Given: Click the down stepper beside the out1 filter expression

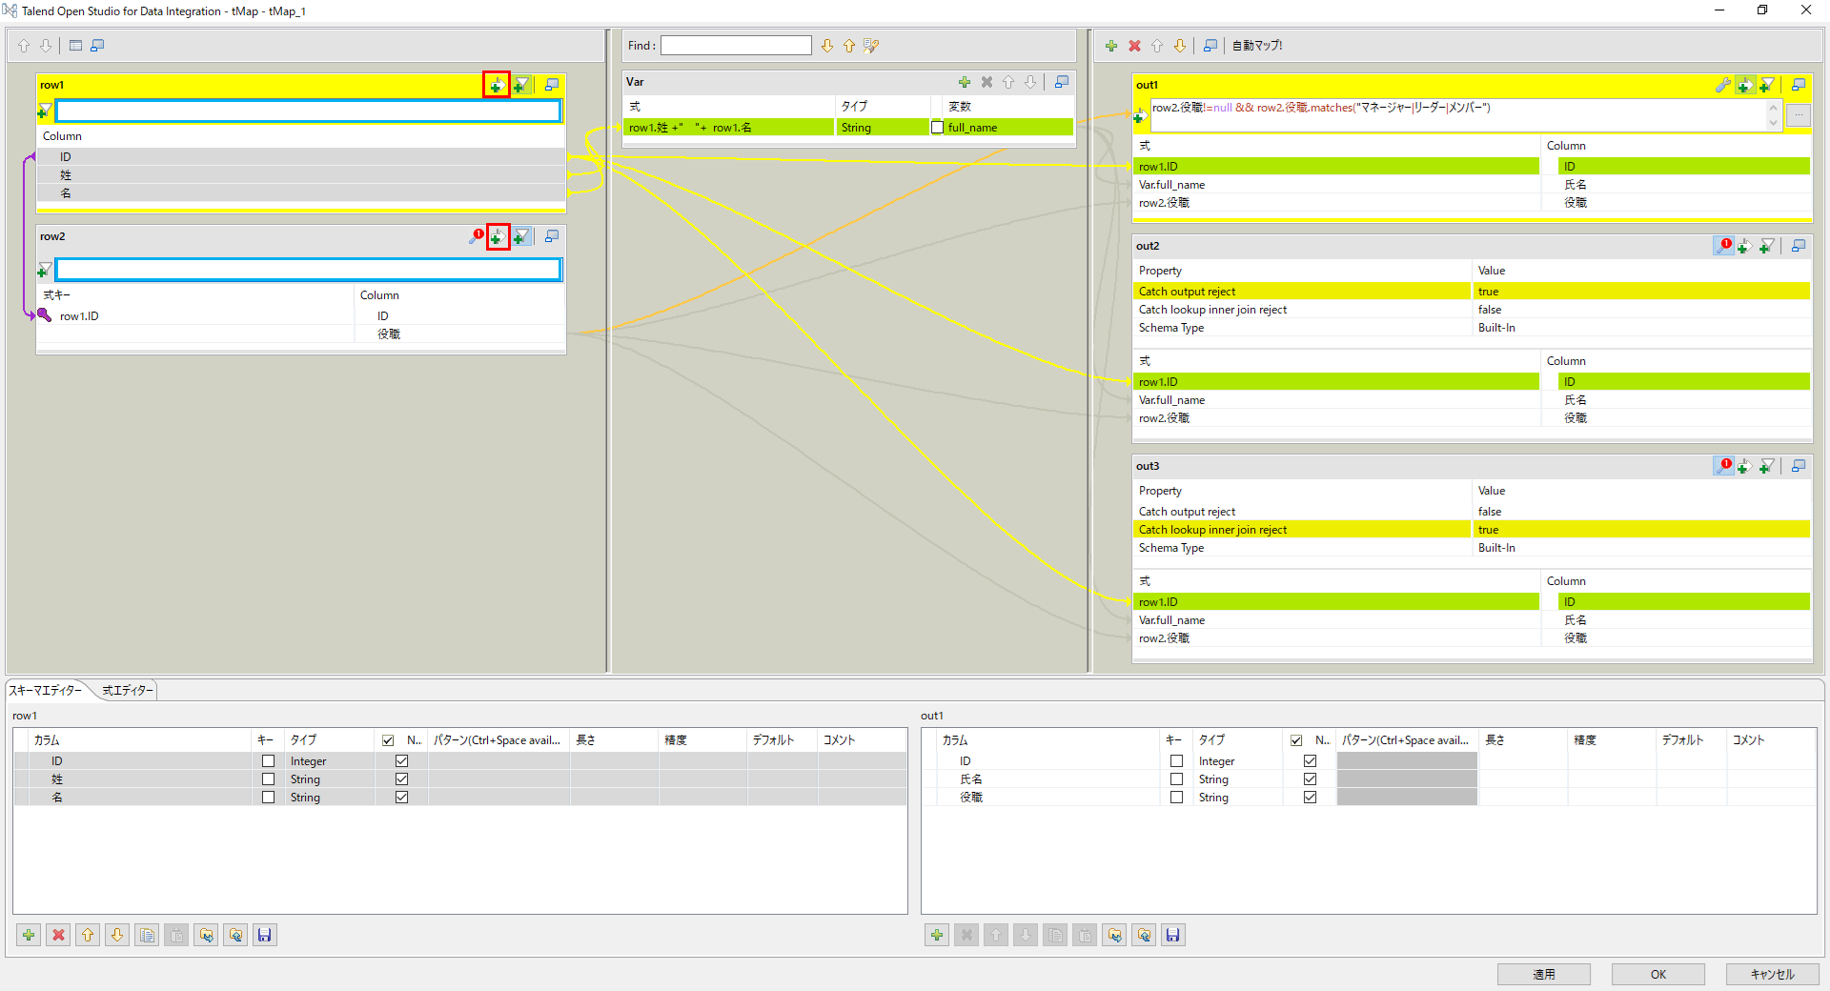Looking at the screenshot, I should (x=1772, y=122).
